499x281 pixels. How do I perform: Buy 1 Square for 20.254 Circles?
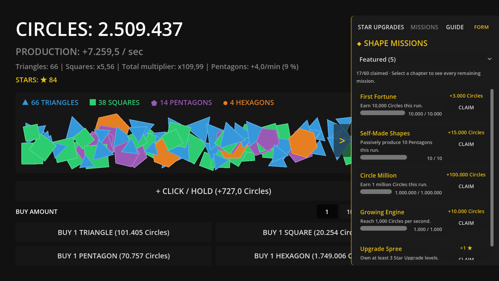point(283,232)
